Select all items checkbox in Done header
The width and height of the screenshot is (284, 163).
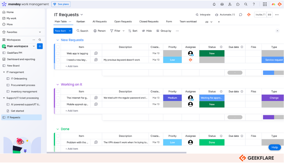[58, 136]
